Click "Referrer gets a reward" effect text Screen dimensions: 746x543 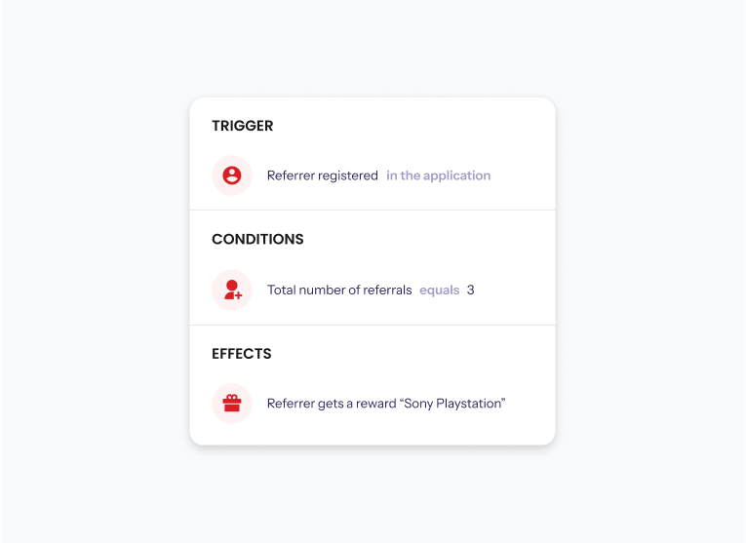(332, 404)
